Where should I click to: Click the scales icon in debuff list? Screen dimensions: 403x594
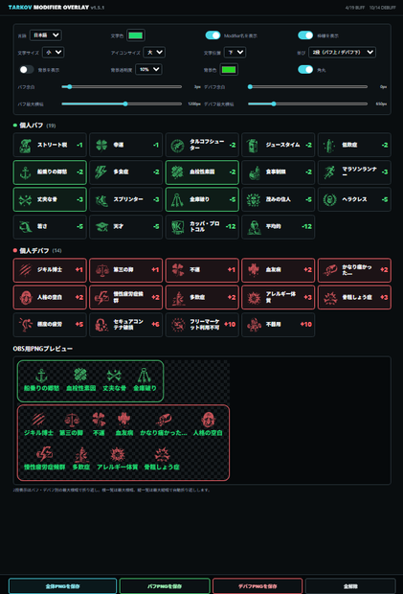pos(101,270)
